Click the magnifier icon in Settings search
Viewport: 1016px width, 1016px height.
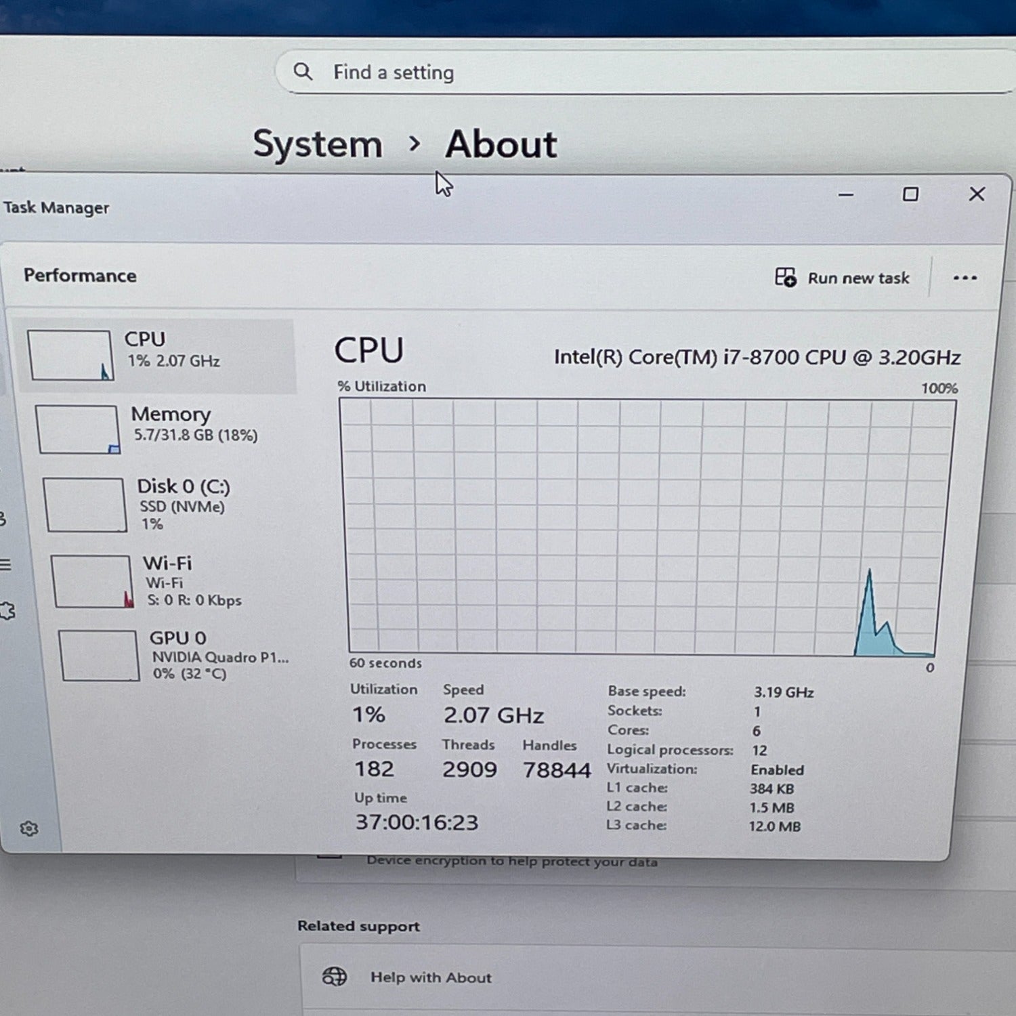pos(303,72)
